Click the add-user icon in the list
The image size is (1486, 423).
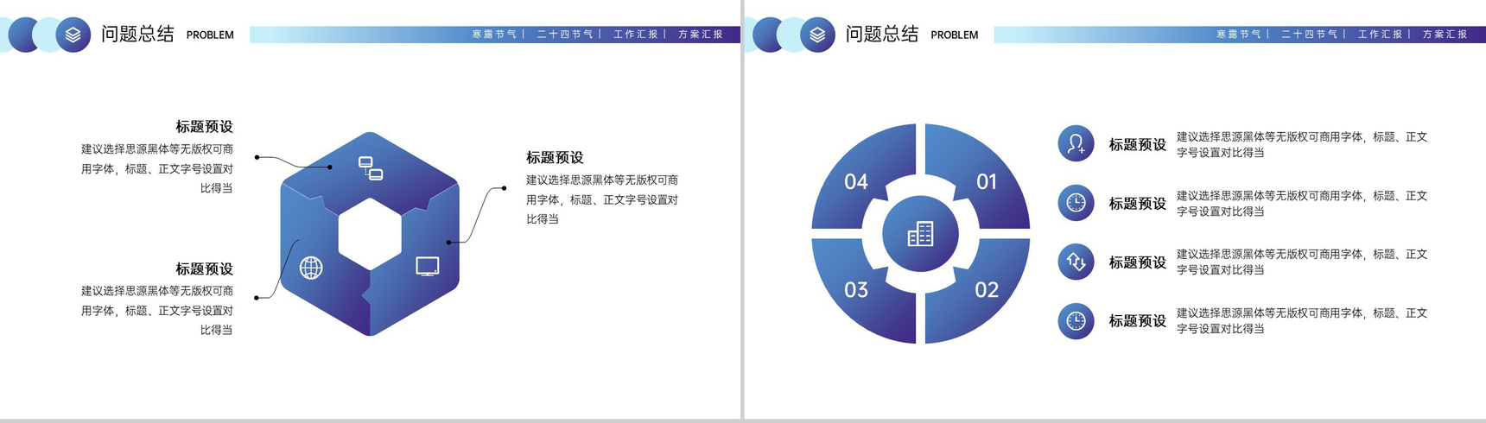tap(1076, 143)
